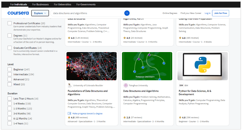Click the IBM logo icon
Viewport: 242px width, 131px height.
click(181, 85)
